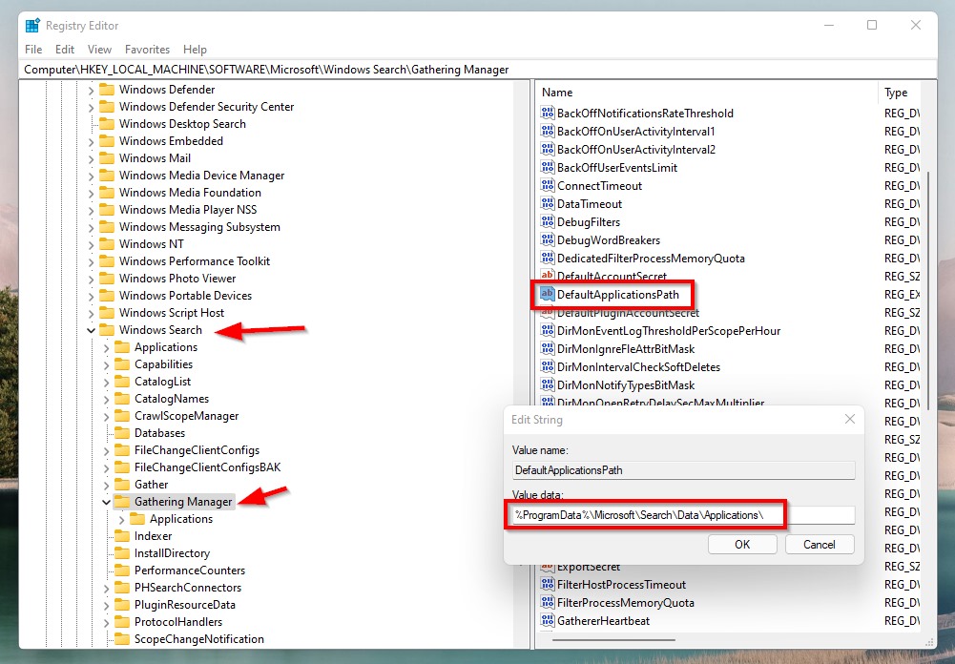
Task: Click the FilterProcessMemoryQuota value icon
Action: 548,603
